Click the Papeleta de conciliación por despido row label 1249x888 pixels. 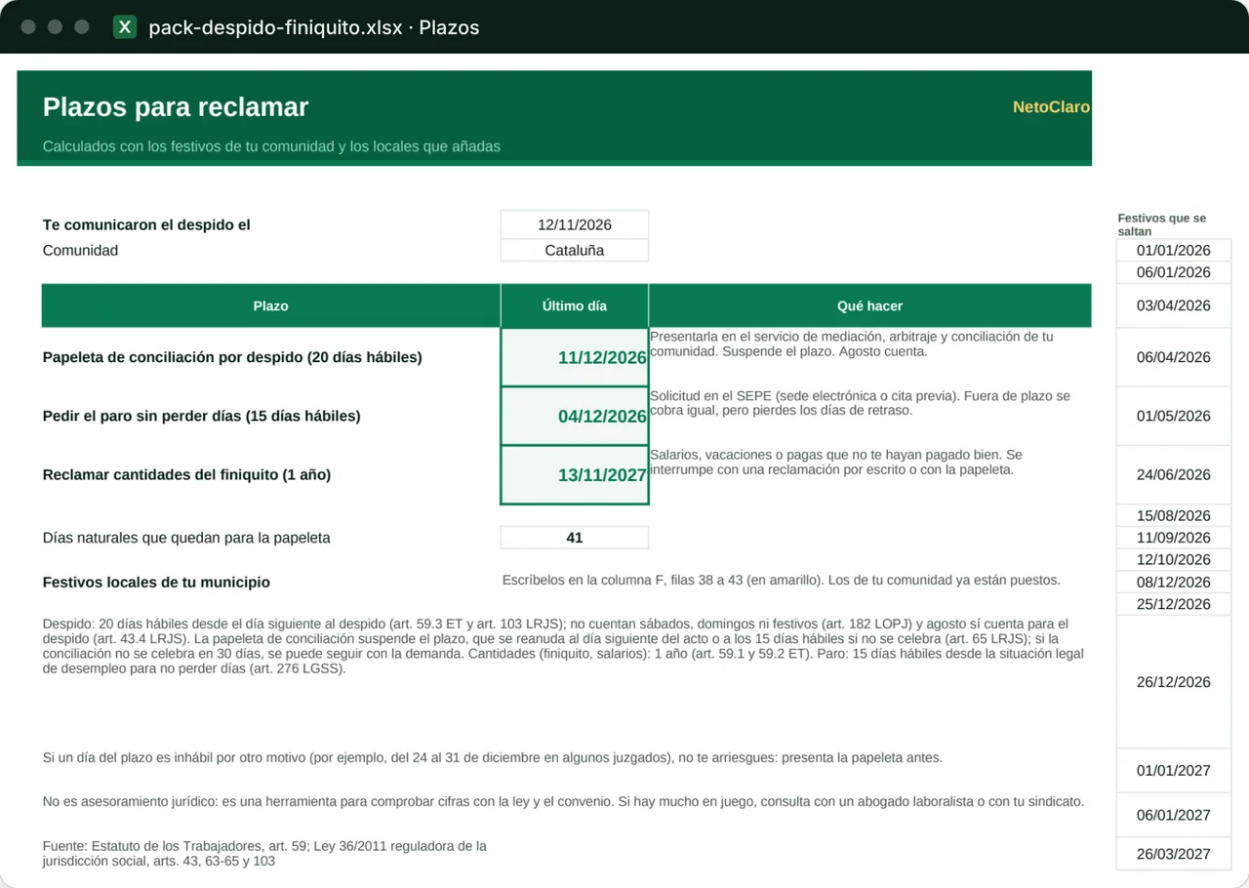pos(232,357)
